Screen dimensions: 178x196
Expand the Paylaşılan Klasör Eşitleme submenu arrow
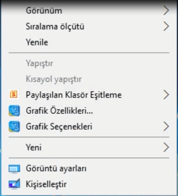click(x=166, y=94)
